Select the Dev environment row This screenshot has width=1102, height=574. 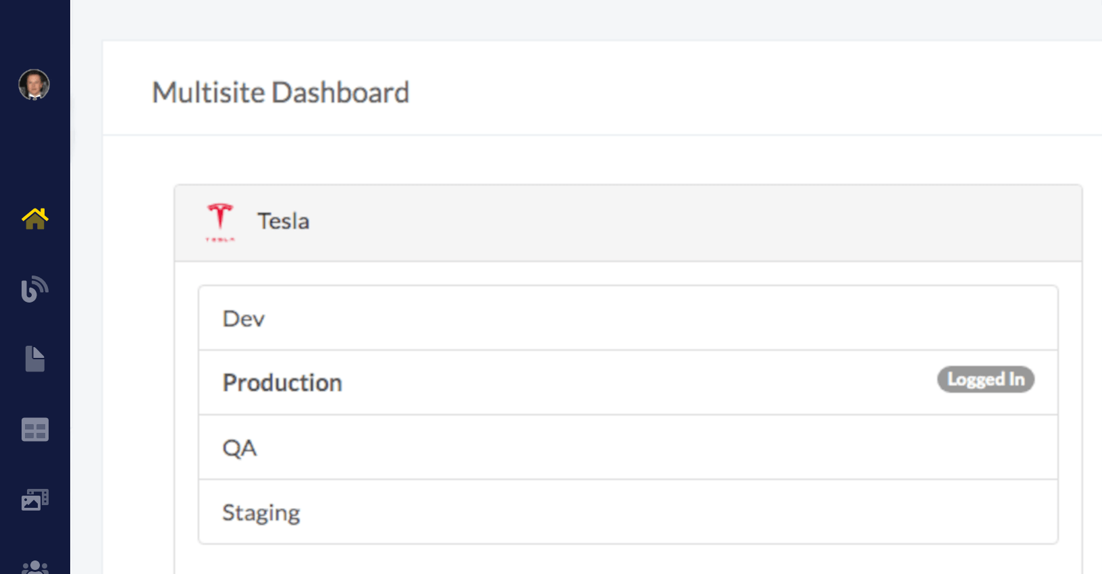pos(628,318)
